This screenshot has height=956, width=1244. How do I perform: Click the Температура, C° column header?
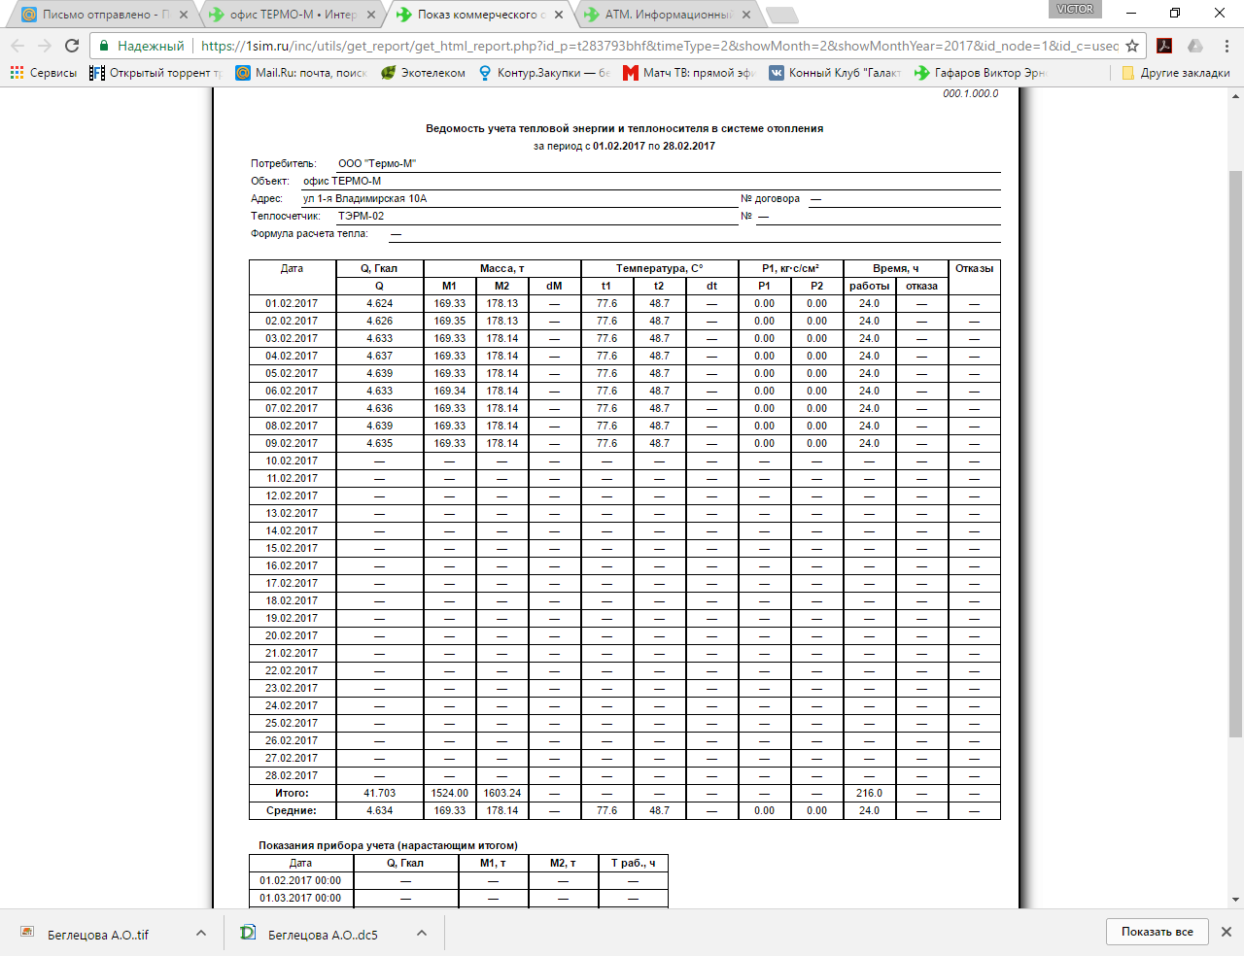pos(659,269)
